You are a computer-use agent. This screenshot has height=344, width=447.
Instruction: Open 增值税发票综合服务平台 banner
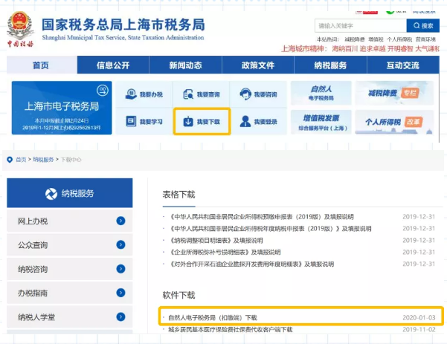click(321, 122)
